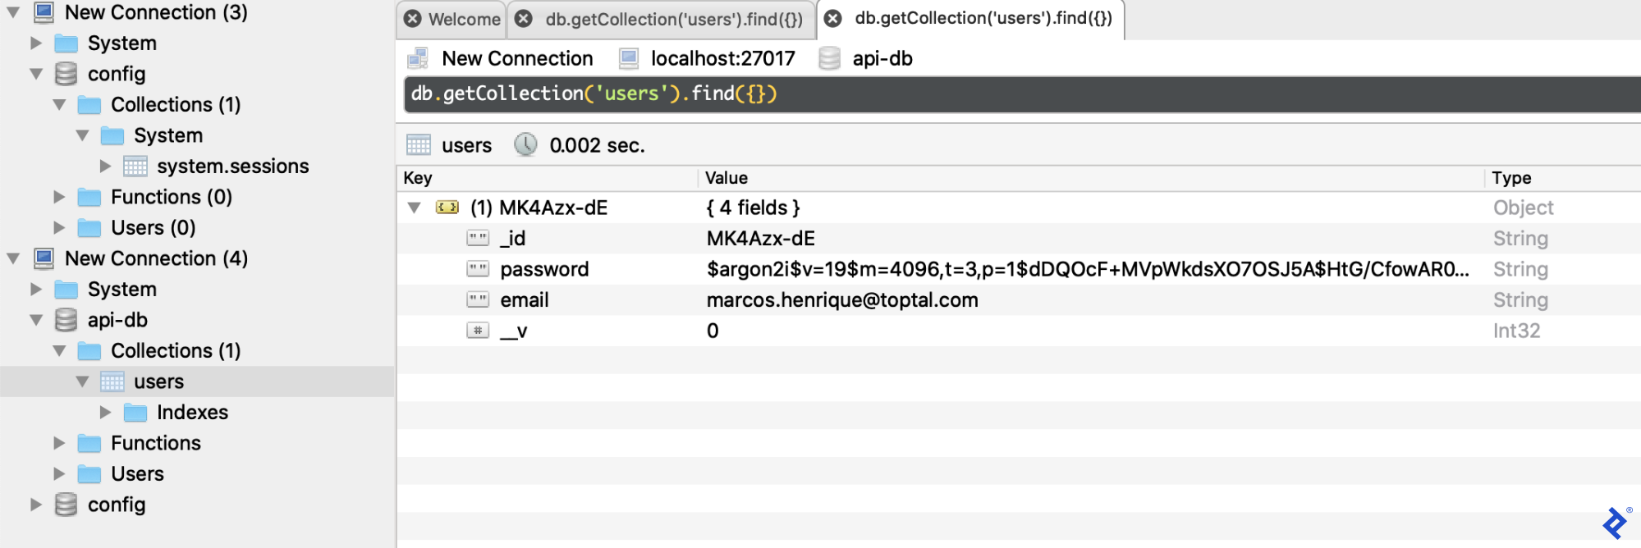Screen dimensions: 1641x548
Task: Collapse the api-db database node
Action: (x=36, y=320)
